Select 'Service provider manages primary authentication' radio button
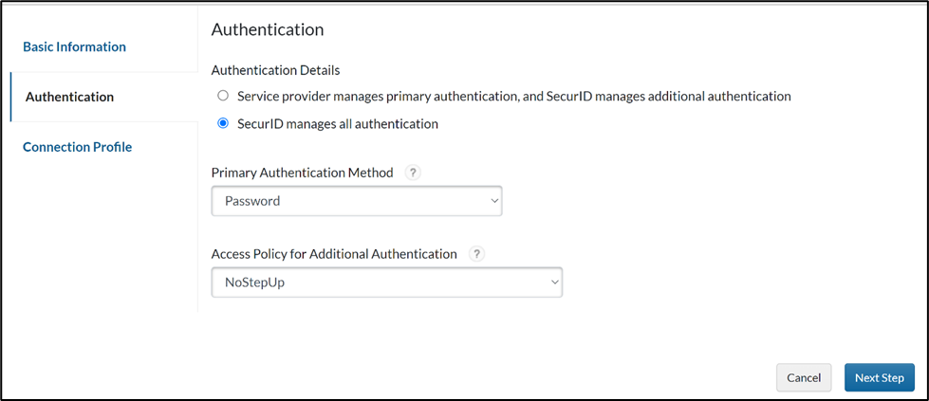This screenshot has height=401, width=929. point(223,96)
